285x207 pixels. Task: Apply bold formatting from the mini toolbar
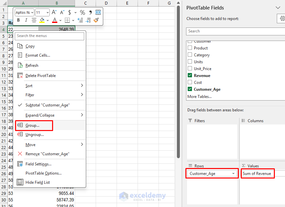pos(18,20)
